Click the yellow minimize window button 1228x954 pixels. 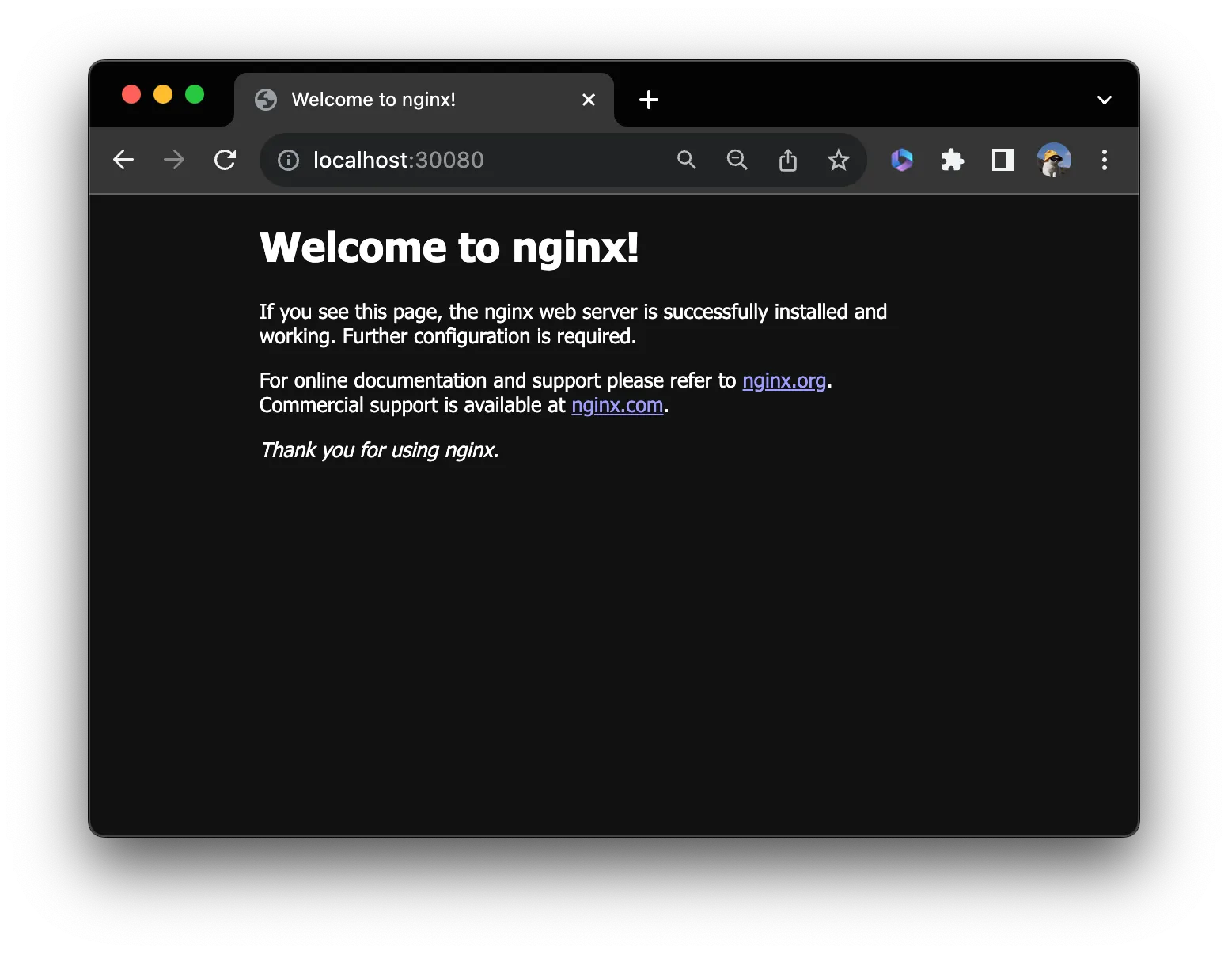click(x=163, y=95)
